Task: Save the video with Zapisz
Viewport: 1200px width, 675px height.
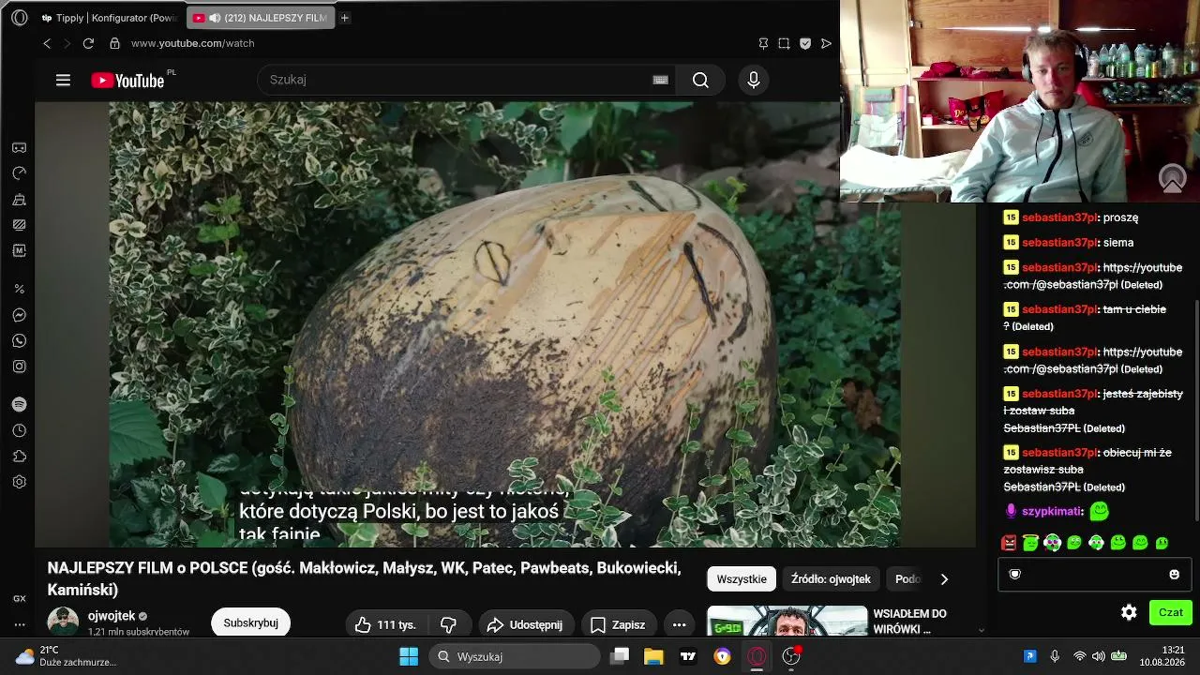Action: click(x=617, y=625)
